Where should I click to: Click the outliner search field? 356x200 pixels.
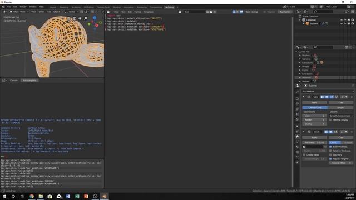coord(323,12)
